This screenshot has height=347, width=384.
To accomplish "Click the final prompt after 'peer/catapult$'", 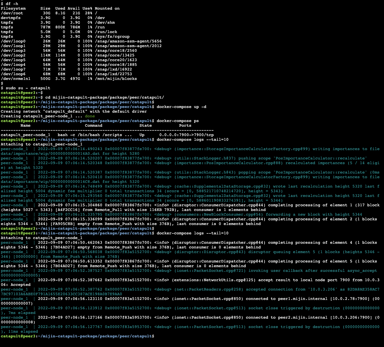I will [x=156, y=336].
